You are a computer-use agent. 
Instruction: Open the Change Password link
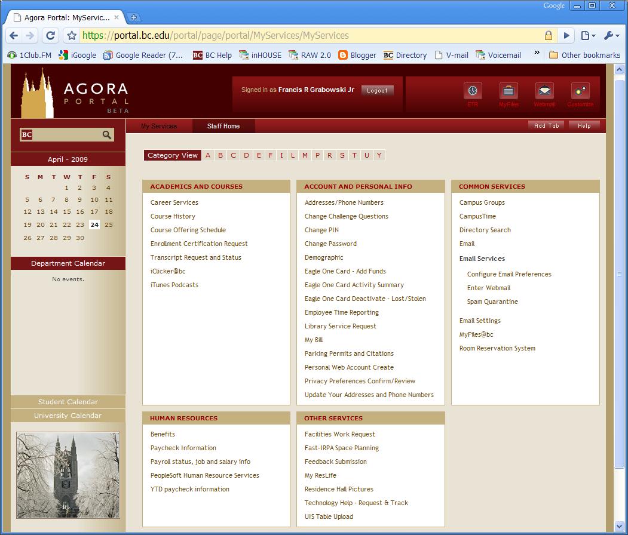tap(330, 244)
